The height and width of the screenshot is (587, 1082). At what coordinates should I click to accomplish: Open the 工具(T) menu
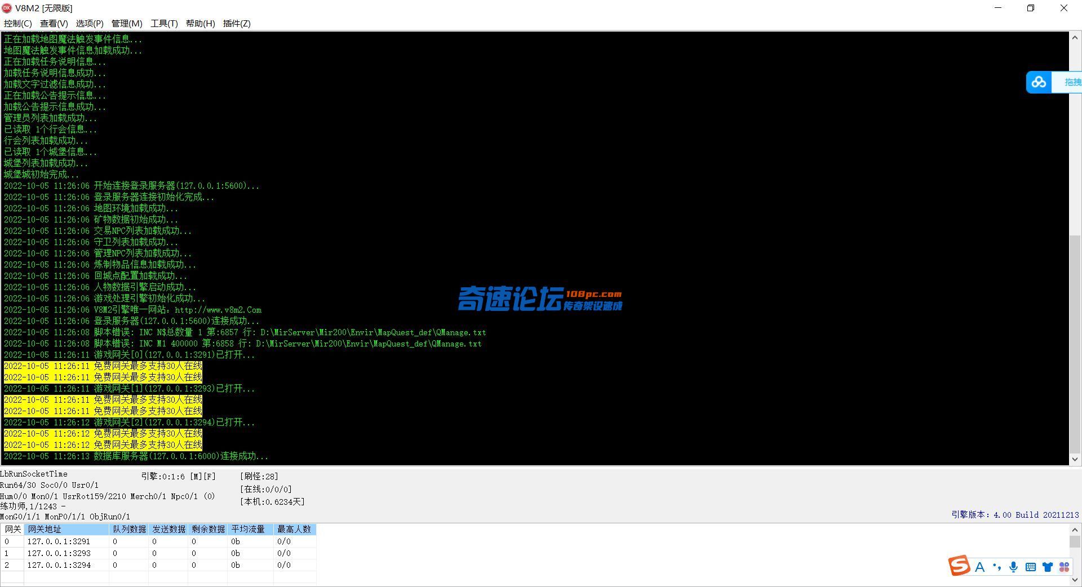[x=164, y=23]
